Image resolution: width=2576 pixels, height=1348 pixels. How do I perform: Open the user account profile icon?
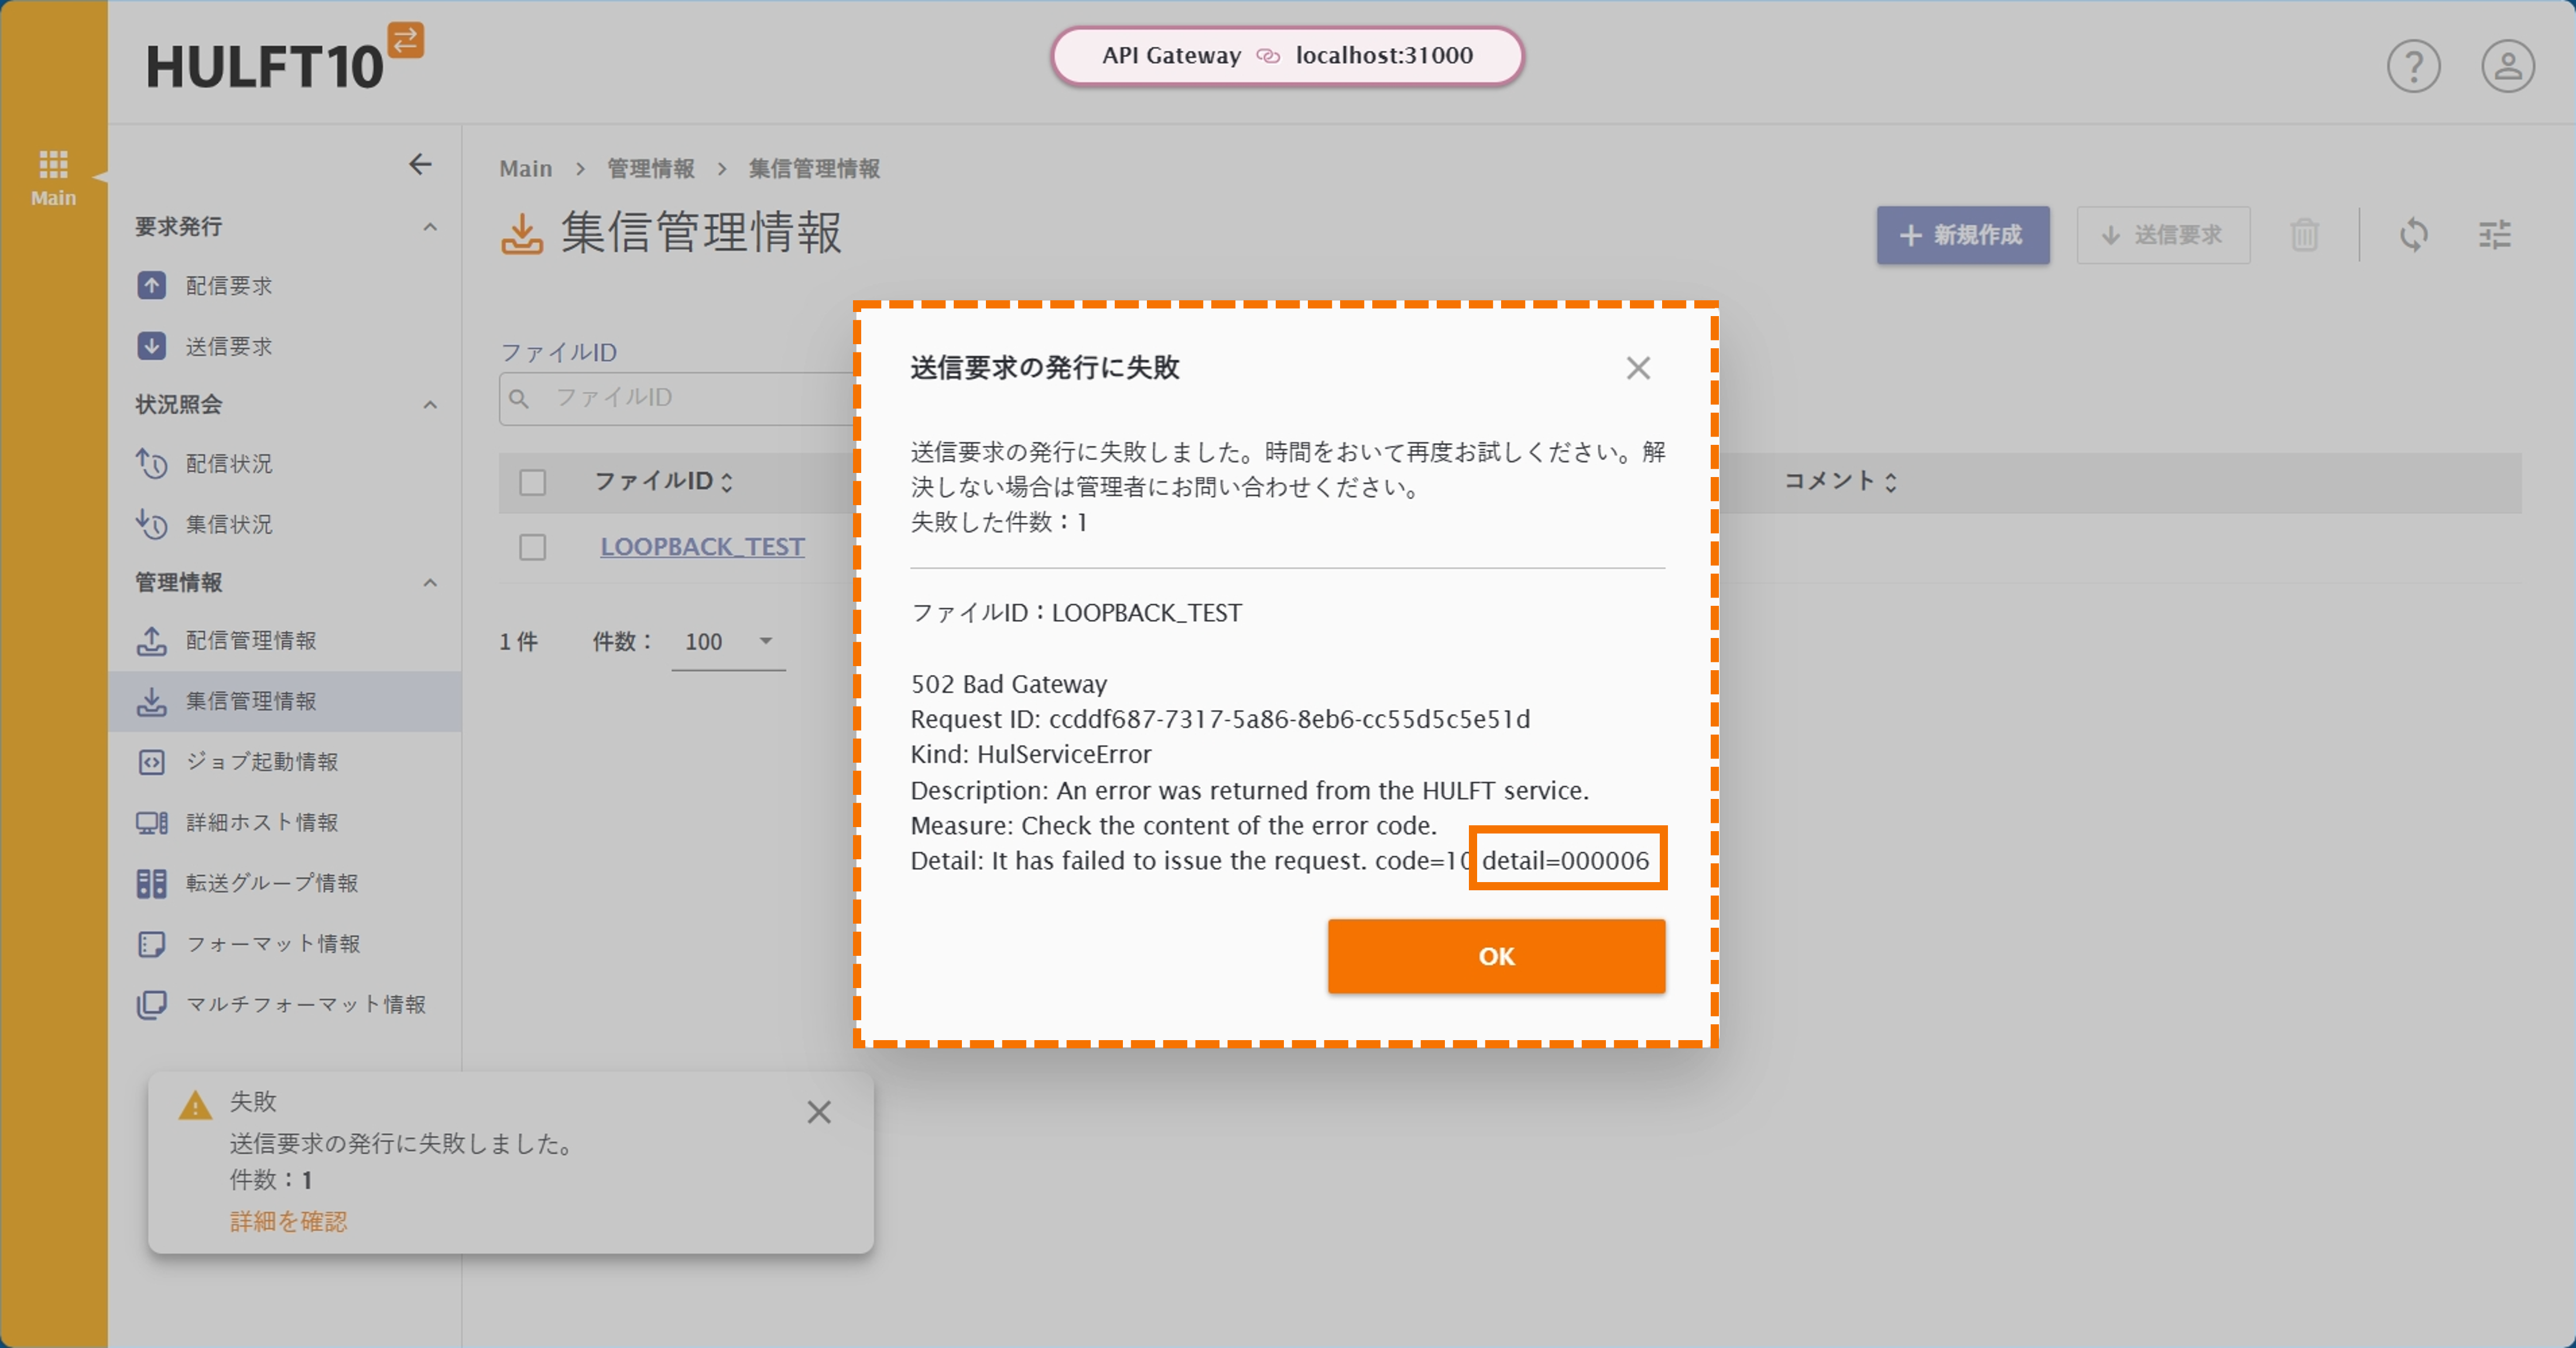click(2507, 67)
